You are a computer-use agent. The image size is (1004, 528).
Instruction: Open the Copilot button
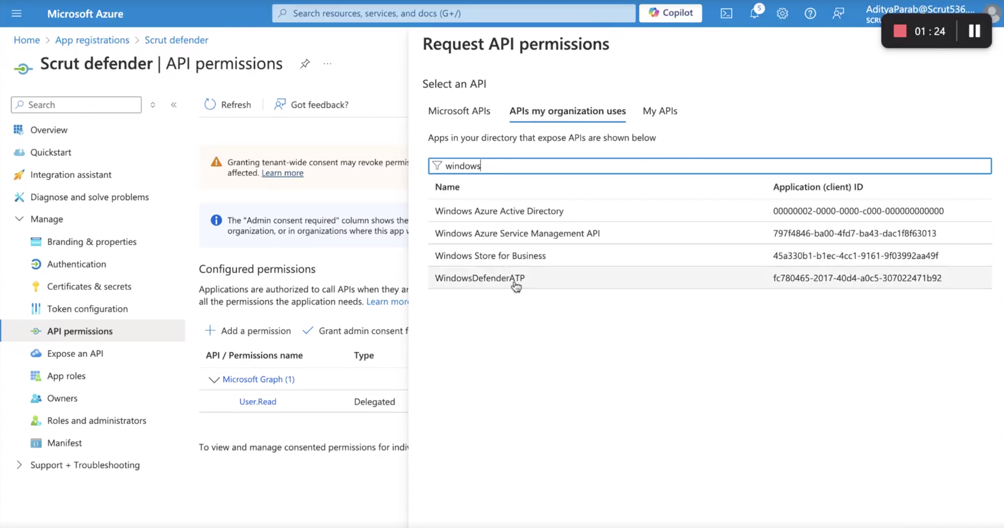(670, 13)
